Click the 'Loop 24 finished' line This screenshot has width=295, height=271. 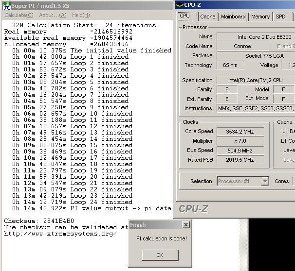(x=72, y=202)
